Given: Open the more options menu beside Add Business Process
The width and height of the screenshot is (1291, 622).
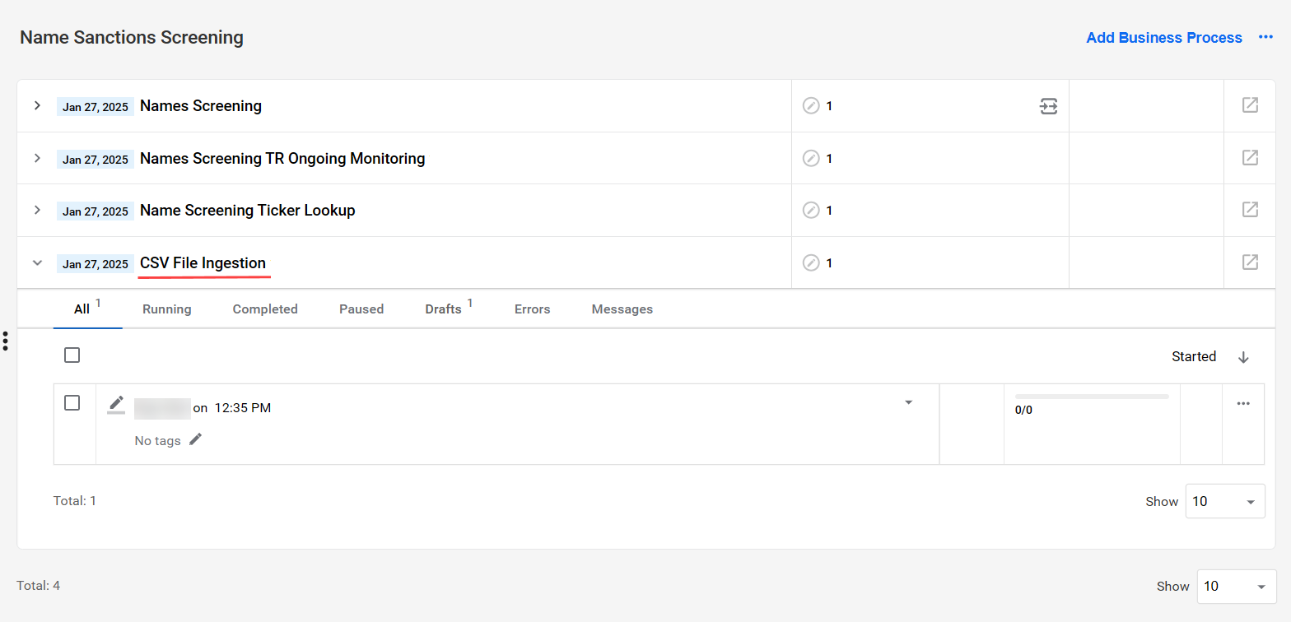Looking at the screenshot, I should (x=1265, y=37).
